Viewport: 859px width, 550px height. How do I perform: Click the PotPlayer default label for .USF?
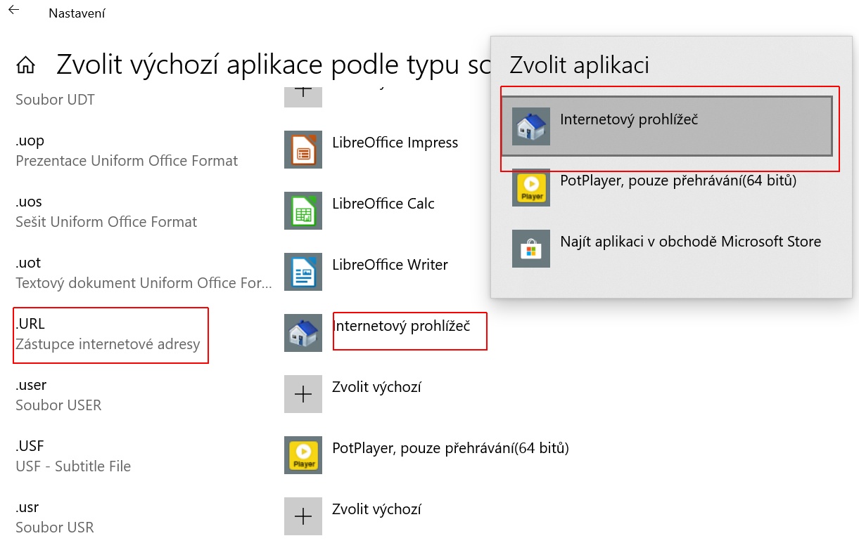tap(450, 448)
